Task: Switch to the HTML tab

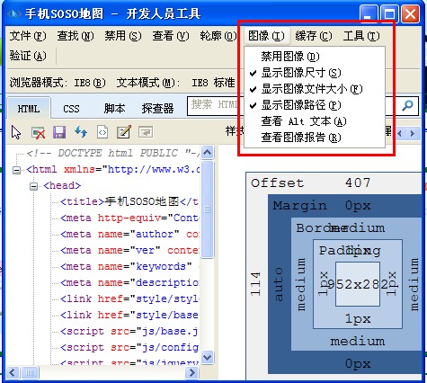Action: (29, 109)
